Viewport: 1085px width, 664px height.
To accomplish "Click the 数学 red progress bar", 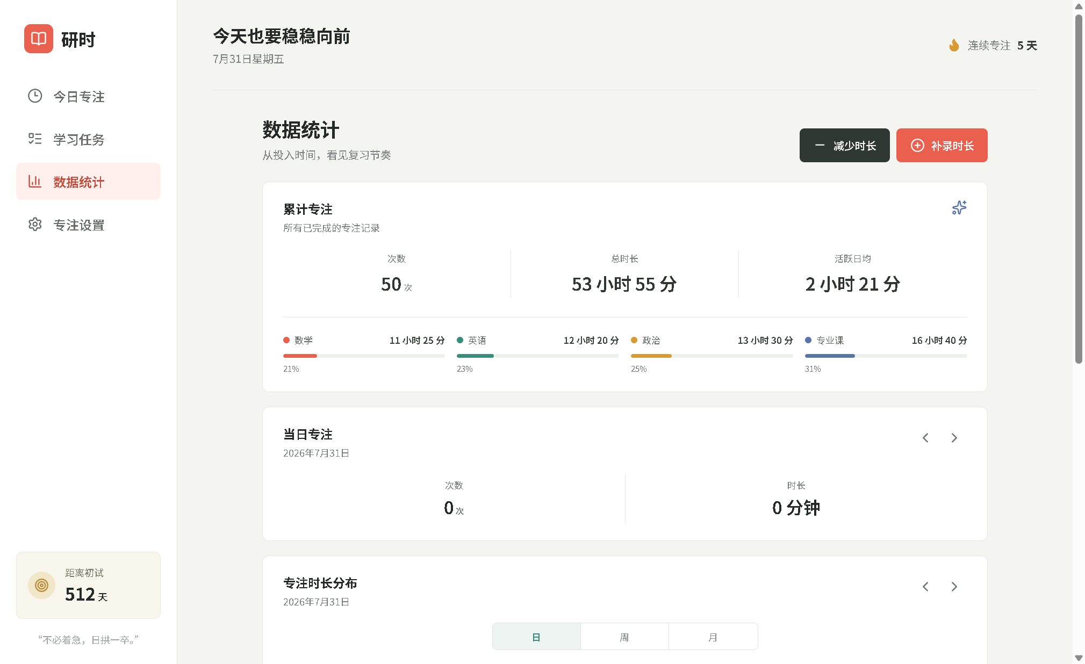I will point(300,356).
